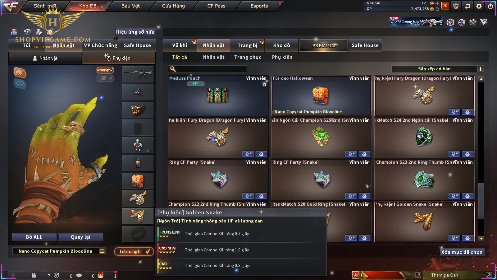Screen dimensions: 497x280
Task: Click the scrollbar down arrow in item list
Action: [x=481, y=239]
